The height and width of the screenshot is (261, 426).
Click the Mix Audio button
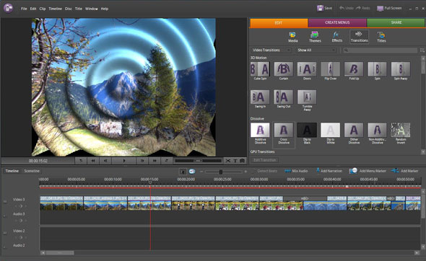pos(296,171)
